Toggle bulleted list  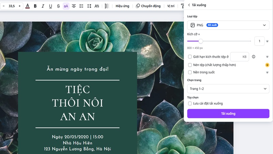coord(81,6)
